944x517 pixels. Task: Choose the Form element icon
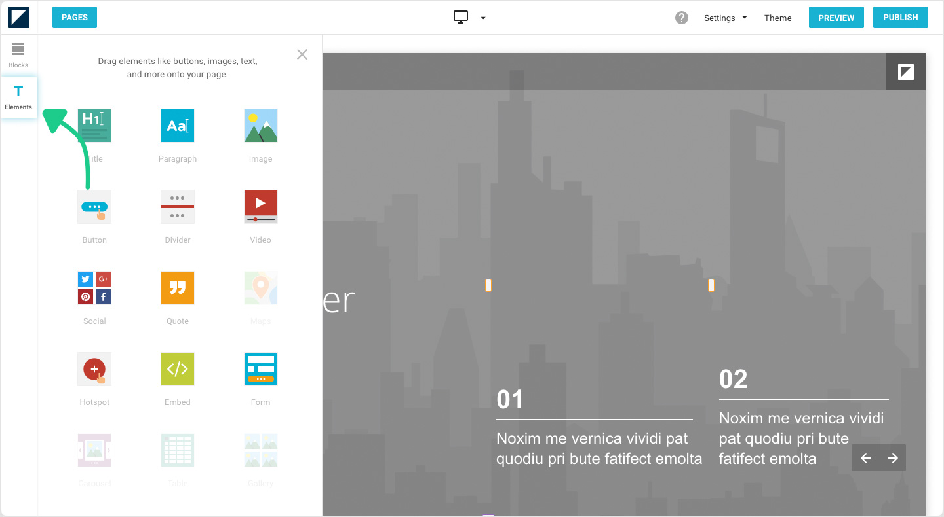(x=260, y=369)
